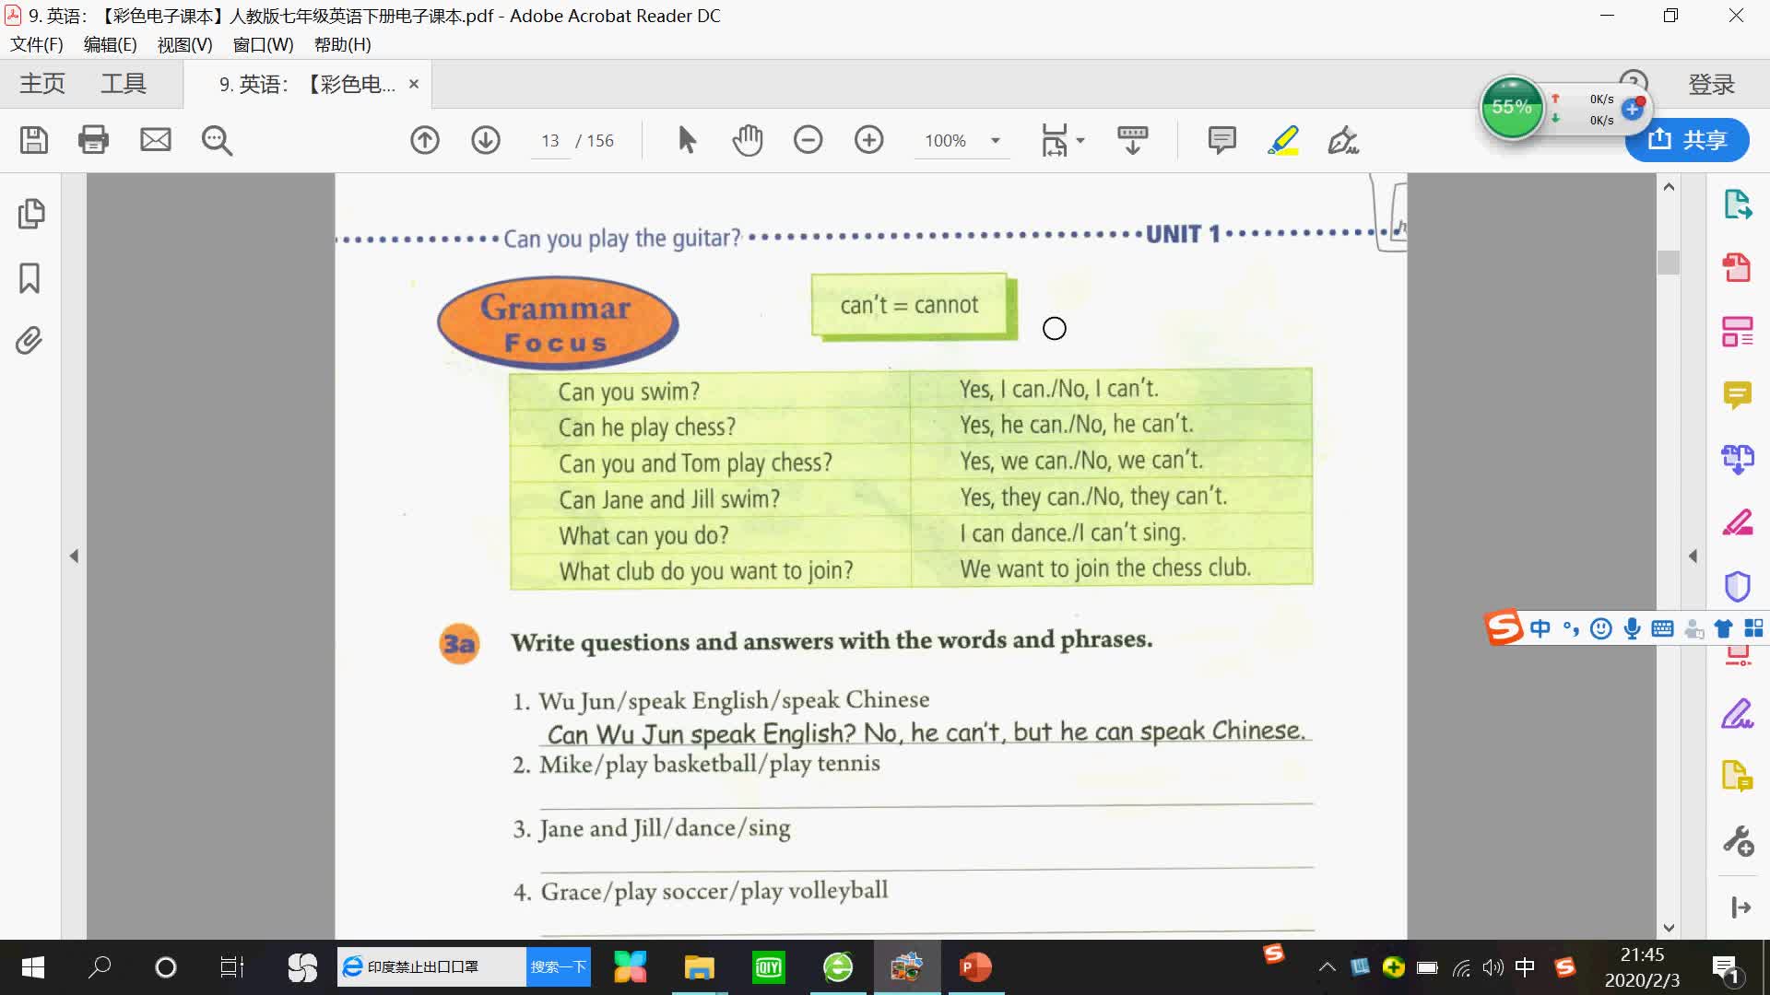Open yellow Comment tool in right pane
This screenshot has height=995, width=1770.
pyautogui.click(x=1738, y=395)
